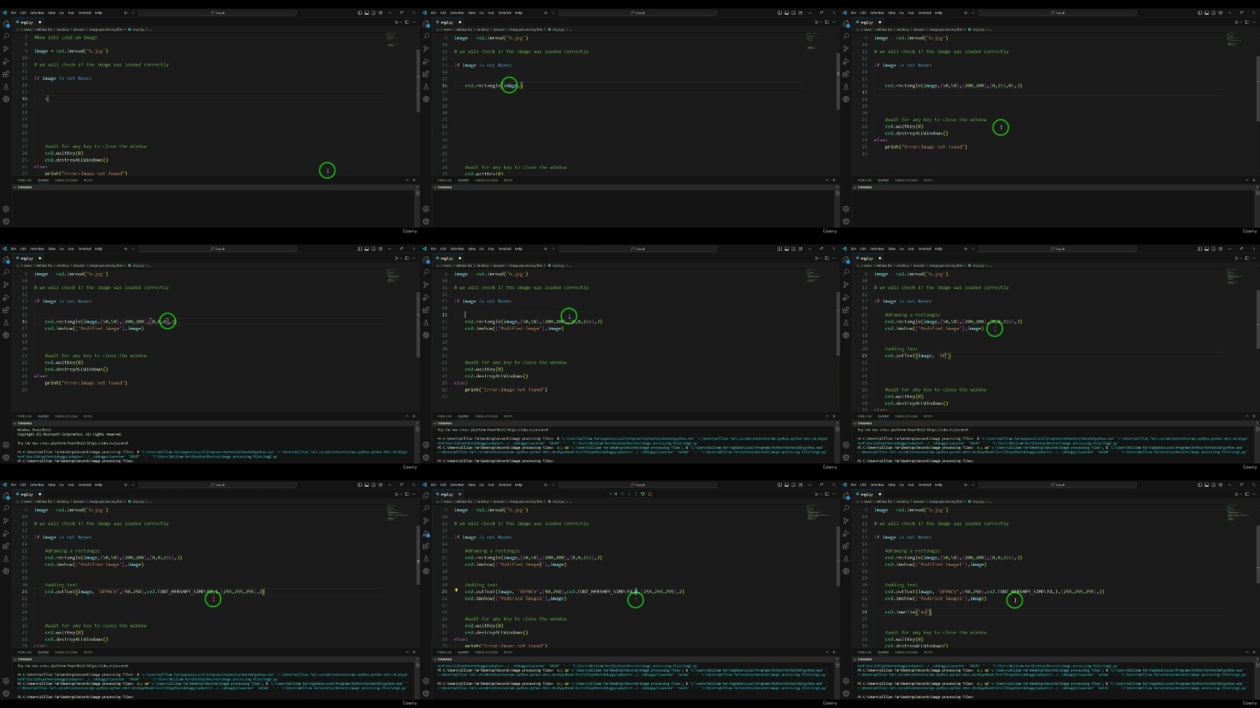Viewport: 1260px width, 708px height.
Task: Go Forward arrow in the cv2.imwrite frame
Action: pyautogui.click(x=973, y=485)
